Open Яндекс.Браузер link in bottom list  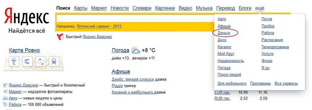point(23,85)
